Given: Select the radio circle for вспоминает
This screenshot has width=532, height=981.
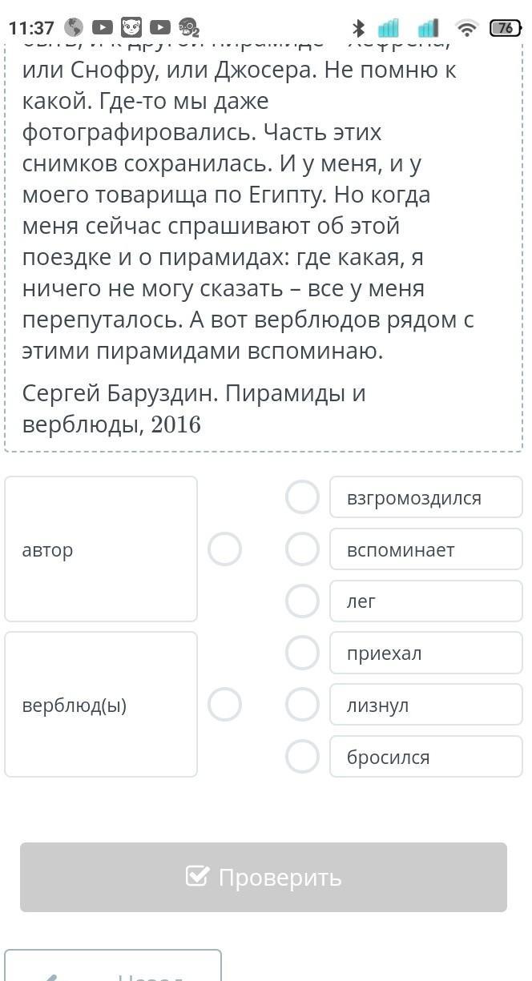Looking at the screenshot, I should click(x=303, y=549).
